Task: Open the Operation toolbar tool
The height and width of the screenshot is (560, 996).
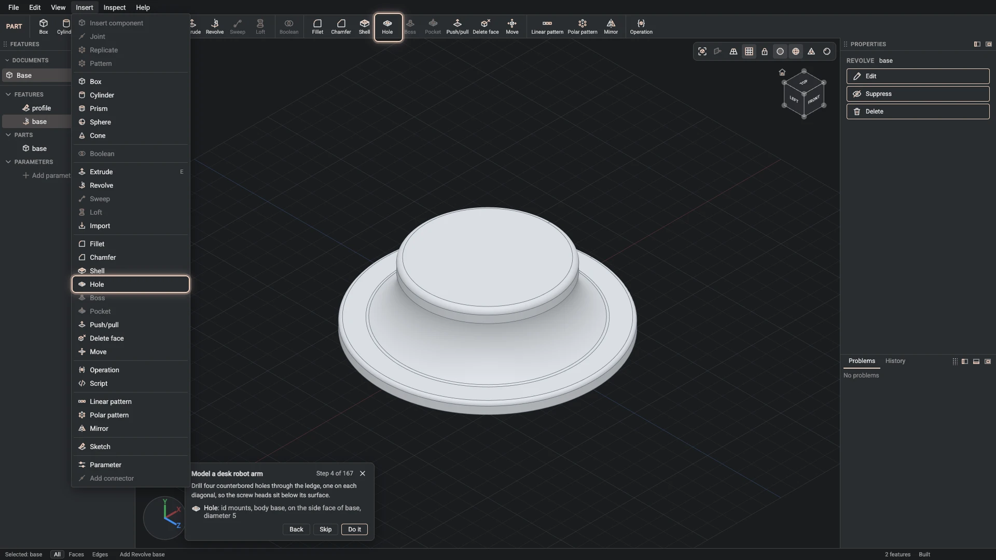Action: click(641, 27)
